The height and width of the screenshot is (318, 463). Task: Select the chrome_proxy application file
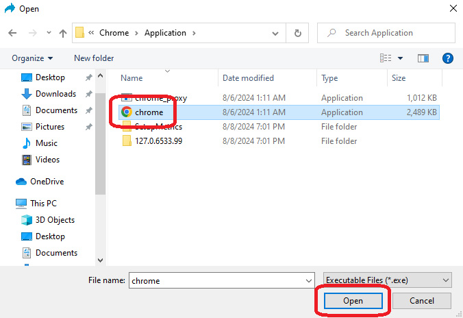[279, 98]
